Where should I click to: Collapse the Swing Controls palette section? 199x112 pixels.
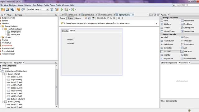click(162, 35)
